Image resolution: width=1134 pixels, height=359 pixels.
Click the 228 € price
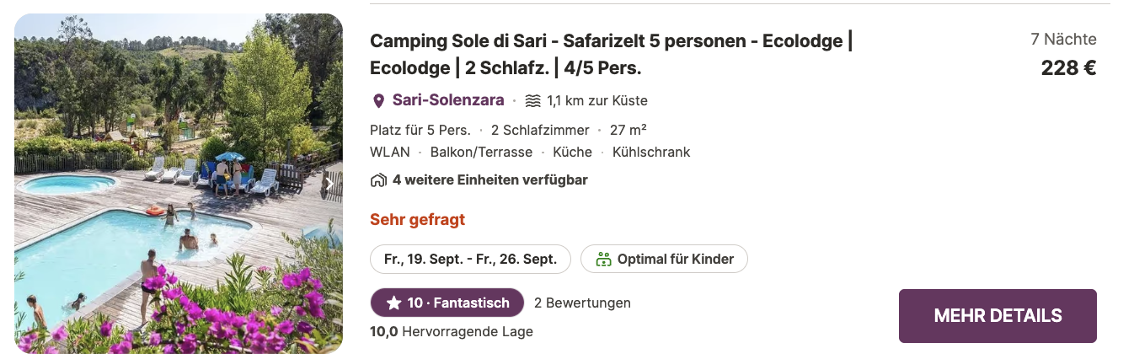coord(1068,68)
